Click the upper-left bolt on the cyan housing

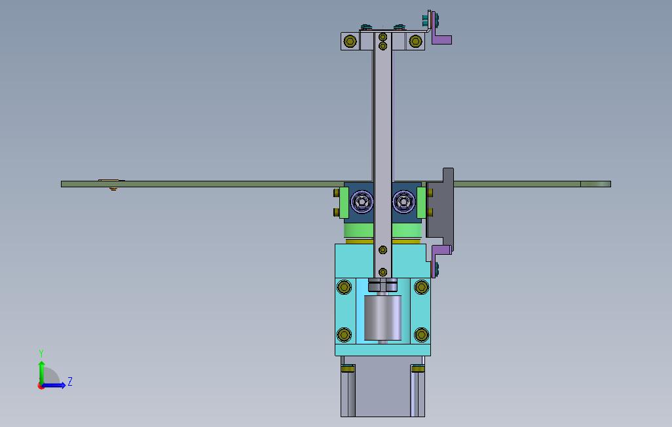(344, 288)
